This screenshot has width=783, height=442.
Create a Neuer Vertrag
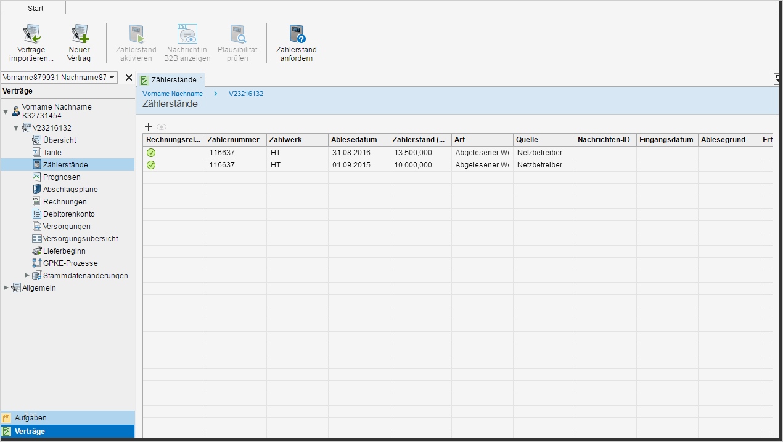(x=79, y=43)
